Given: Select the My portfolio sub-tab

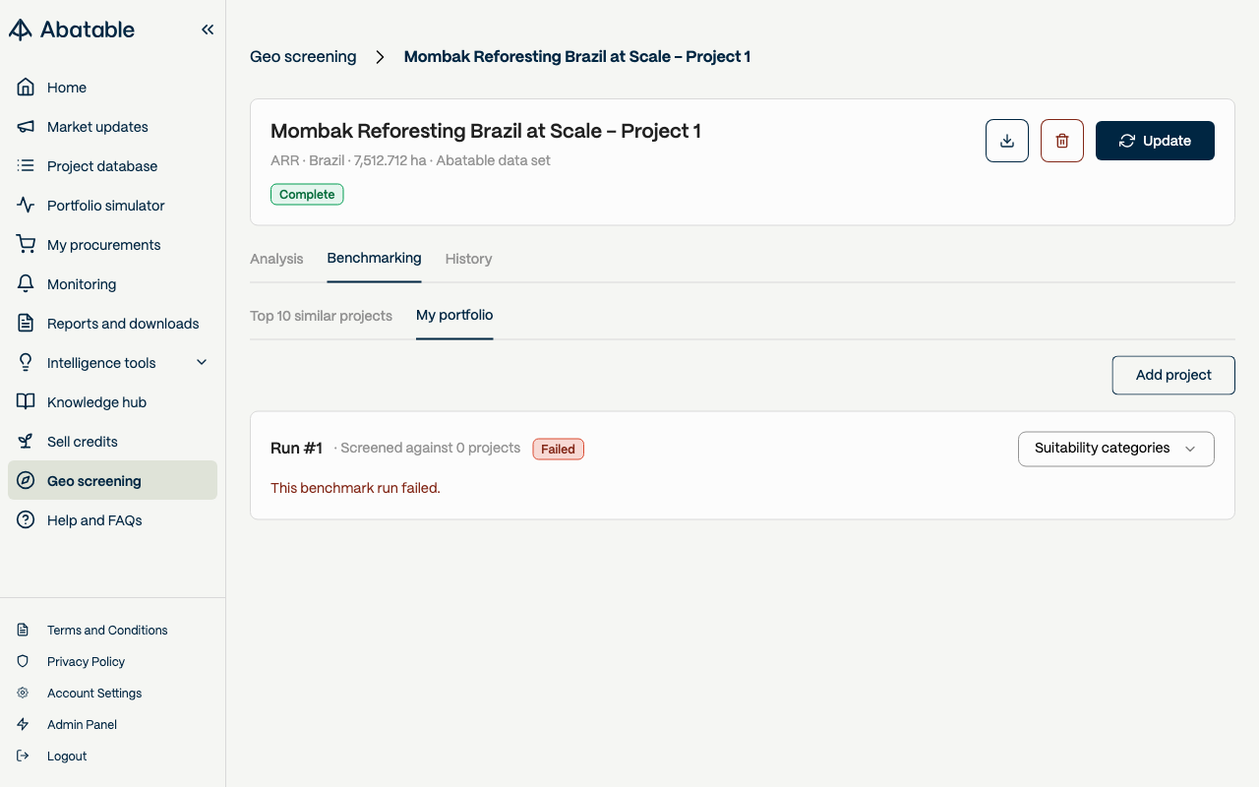Looking at the screenshot, I should (x=454, y=316).
